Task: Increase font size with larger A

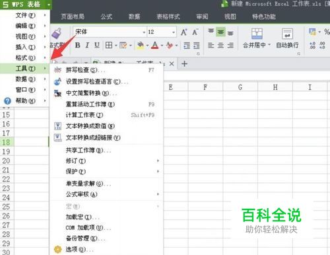Action: pos(184,32)
